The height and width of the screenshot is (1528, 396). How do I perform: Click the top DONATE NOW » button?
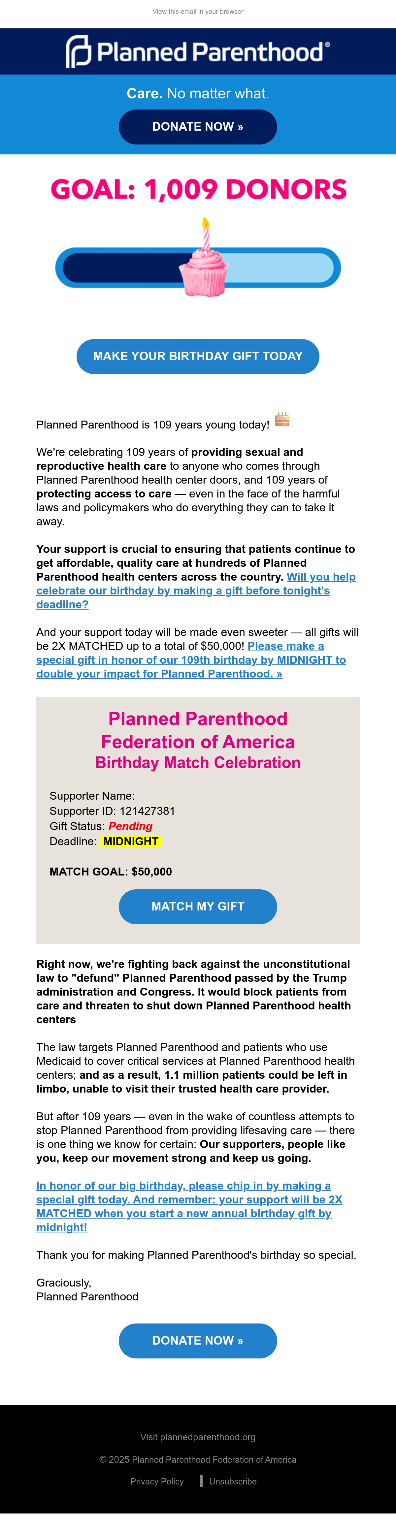(x=198, y=127)
